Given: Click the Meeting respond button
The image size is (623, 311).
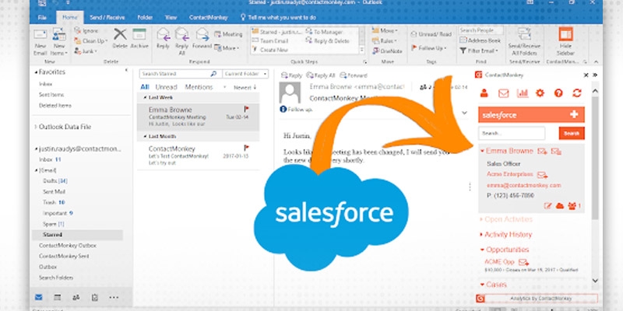Looking at the screenshot, I should [x=228, y=34].
